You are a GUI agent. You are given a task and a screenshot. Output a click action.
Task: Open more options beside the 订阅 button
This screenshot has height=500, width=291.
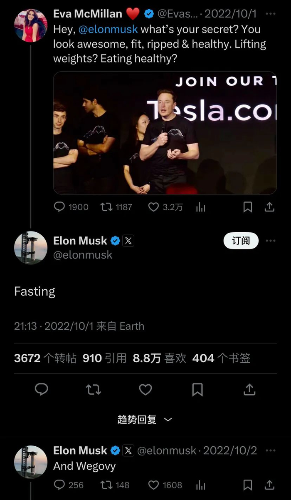pyautogui.click(x=270, y=241)
